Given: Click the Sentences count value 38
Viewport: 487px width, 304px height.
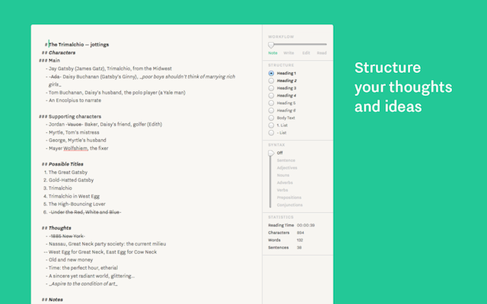Looking at the screenshot, I should [x=299, y=248].
